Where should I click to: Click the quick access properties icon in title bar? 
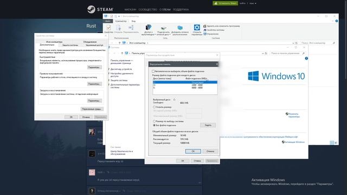(111, 16)
